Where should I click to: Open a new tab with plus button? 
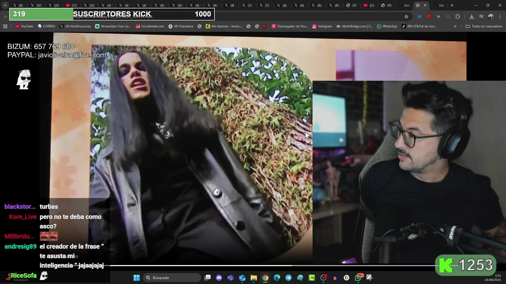pos(452,6)
